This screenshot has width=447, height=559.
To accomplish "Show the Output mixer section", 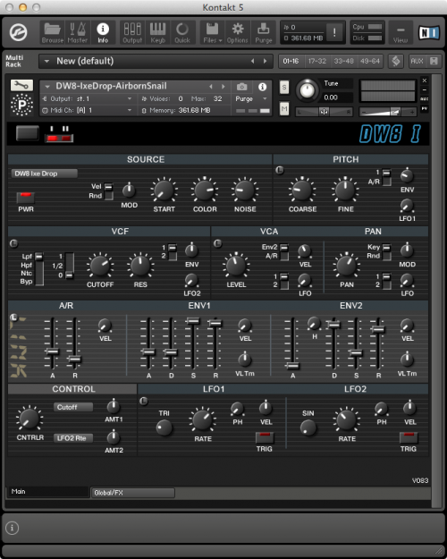I will pyautogui.click(x=132, y=32).
